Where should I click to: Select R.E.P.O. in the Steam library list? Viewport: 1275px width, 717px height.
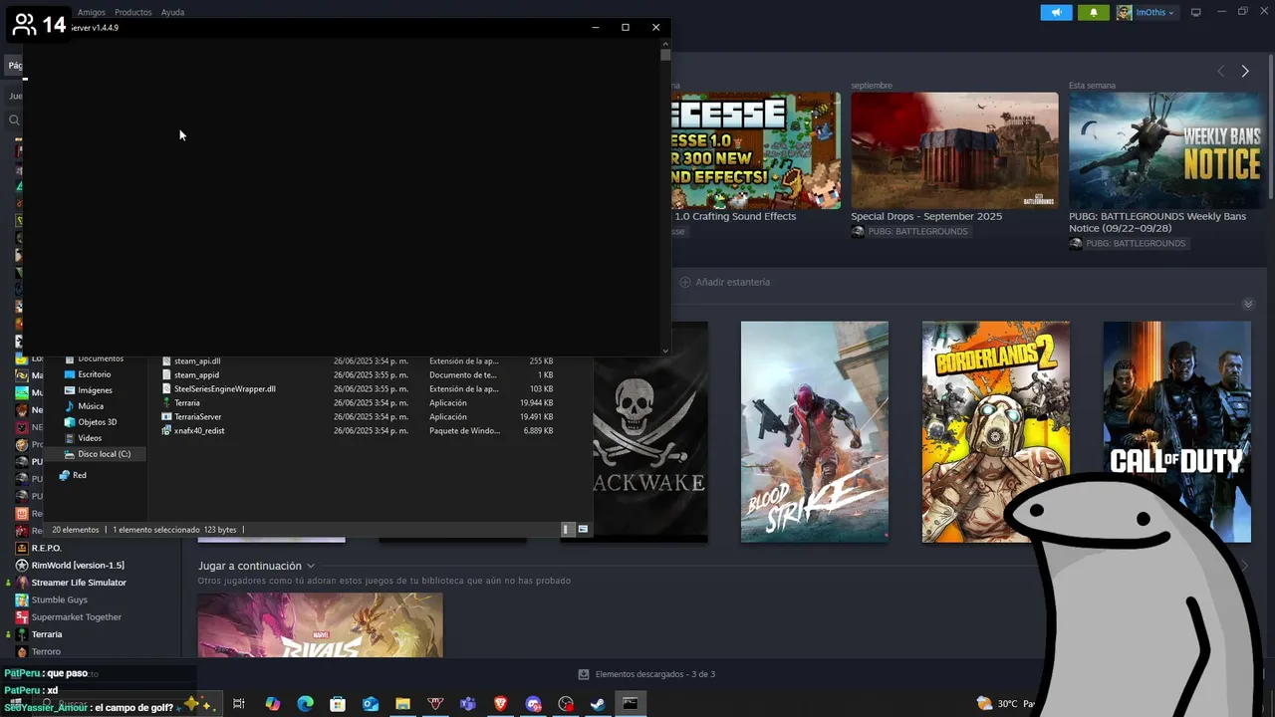click(46, 548)
